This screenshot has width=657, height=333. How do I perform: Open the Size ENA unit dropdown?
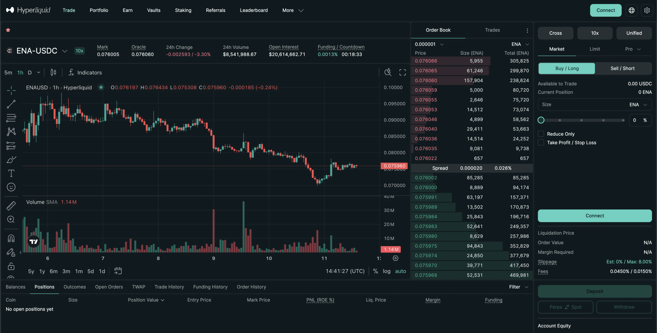click(638, 105)
